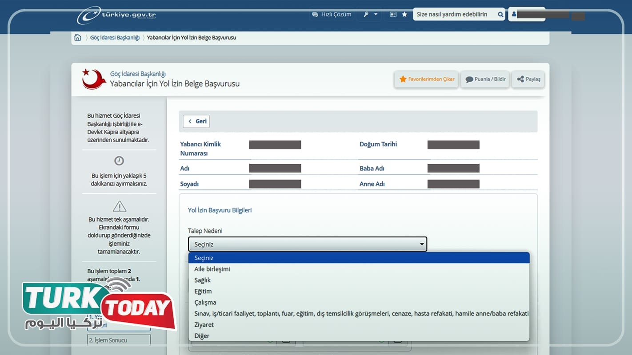Viewport: 632px width, 355px height.
Task: Open favorites via the white star icon
Action: coord(404,14)
